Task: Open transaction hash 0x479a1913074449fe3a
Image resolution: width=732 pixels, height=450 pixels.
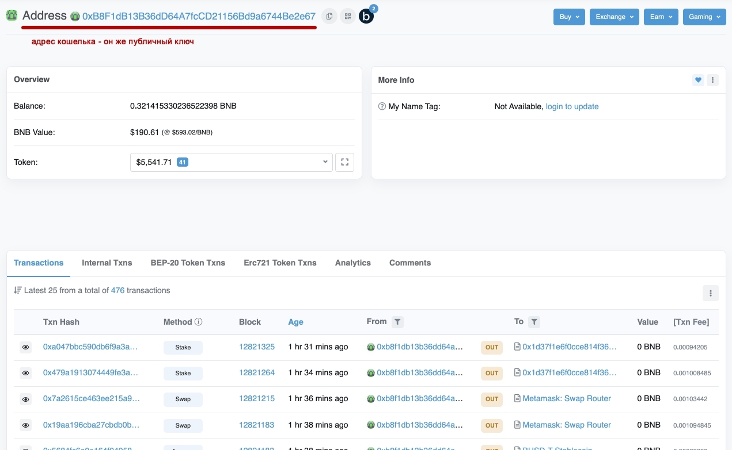Action: tap(90, 372)
